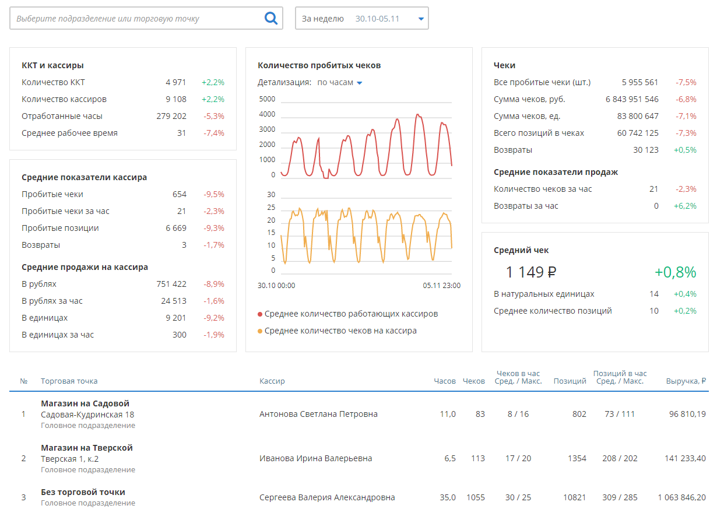Toggle the red working cashiers legend dot

[x=260, y=314]
